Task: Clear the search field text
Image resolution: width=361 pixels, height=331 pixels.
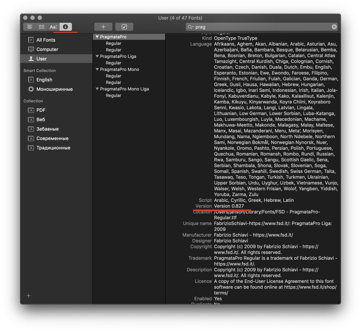Action: coord(334,27)
